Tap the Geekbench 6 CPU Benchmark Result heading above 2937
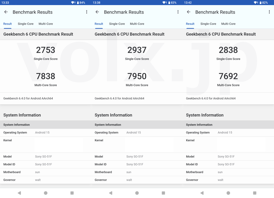 pyautogui.click(x=129, y=34)
